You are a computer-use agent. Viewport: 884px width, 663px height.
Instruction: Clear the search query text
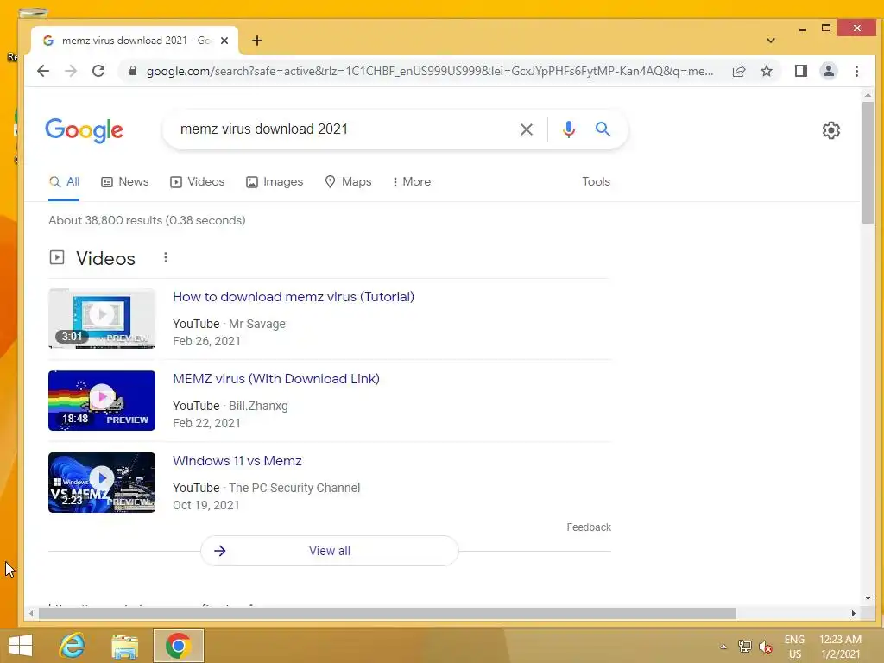point(526,129)
